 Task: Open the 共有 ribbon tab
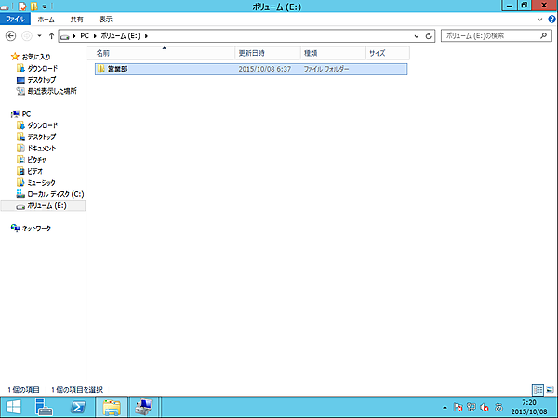76,20
